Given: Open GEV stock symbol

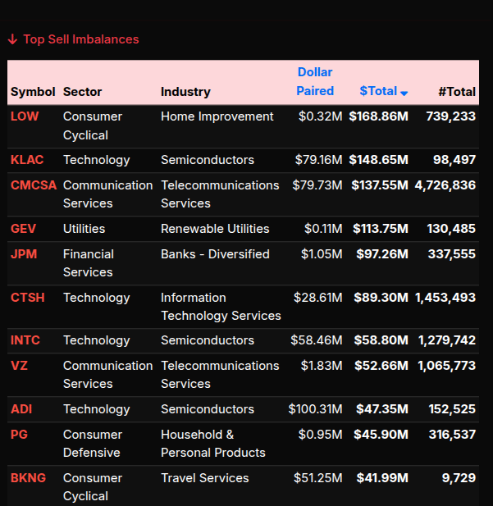Looking at the screenshot, I should point(24,229).
